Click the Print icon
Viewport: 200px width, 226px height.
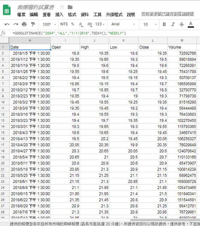click(x=24, y=24)
